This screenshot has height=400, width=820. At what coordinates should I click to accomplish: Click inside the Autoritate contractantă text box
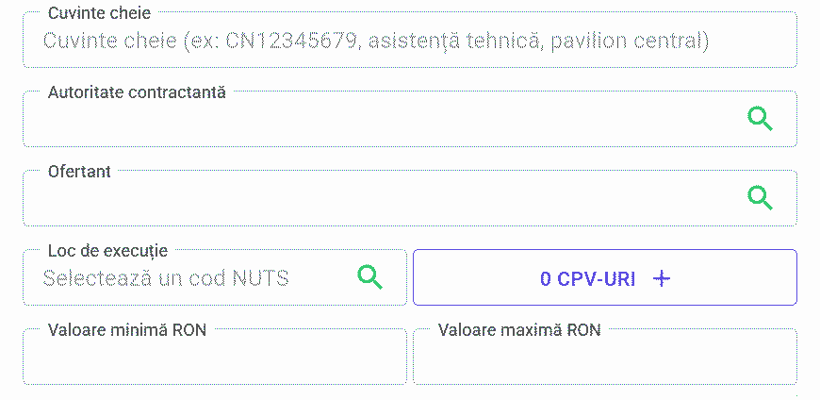(377, 121)
